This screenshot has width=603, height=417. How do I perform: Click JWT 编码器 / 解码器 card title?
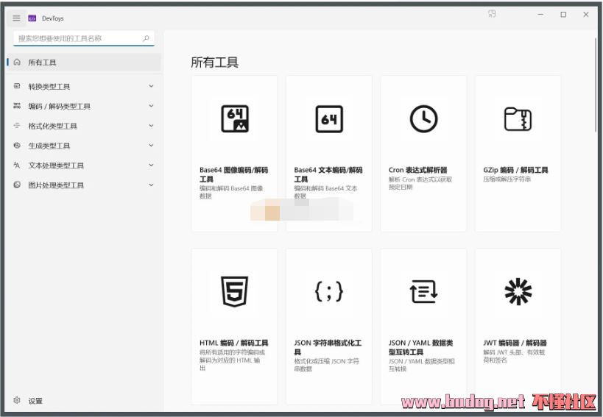[515, 343]
